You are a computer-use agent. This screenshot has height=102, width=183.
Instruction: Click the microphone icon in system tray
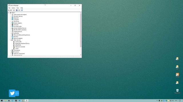159,101
